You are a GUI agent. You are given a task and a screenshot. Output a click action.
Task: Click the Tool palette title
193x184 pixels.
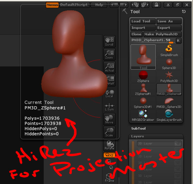click(x=135, y=12)
